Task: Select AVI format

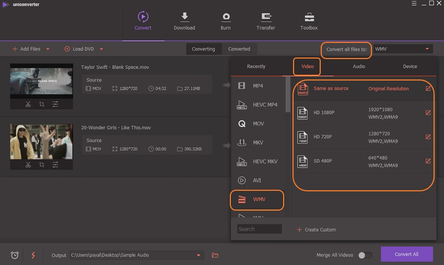Action: point(258,180)
